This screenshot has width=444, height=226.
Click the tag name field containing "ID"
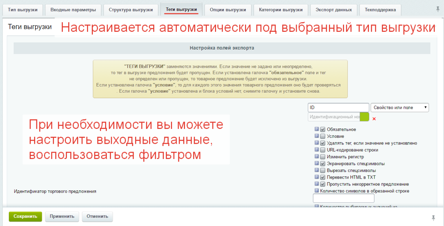tap(338, 107)
